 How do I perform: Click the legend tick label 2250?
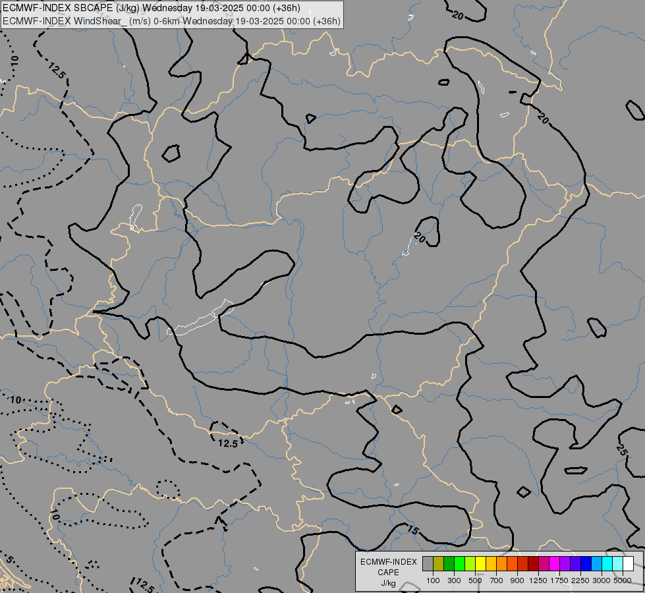pyautogui.click(x=580, y=580)
